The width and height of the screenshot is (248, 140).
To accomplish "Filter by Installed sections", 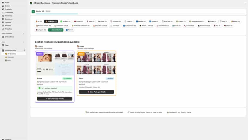I will 65,21.
